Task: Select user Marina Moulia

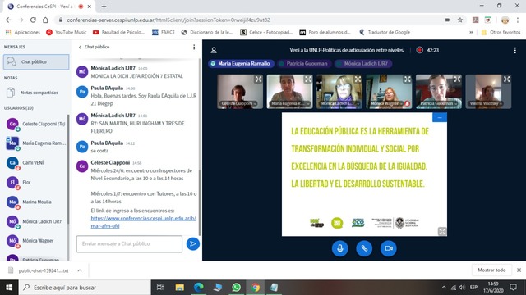Action: pyautogui.click(x=36, y=202)
